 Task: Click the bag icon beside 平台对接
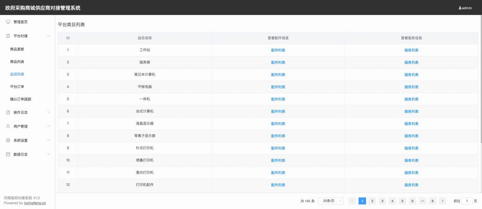8,36
